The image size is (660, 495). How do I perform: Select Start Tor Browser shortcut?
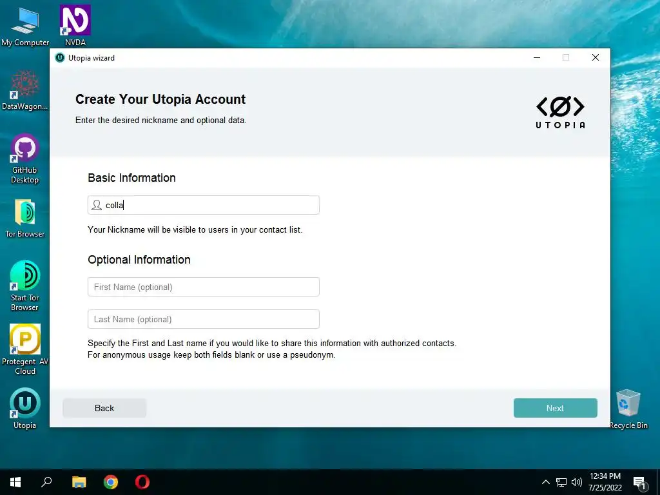tap(25, 286)
